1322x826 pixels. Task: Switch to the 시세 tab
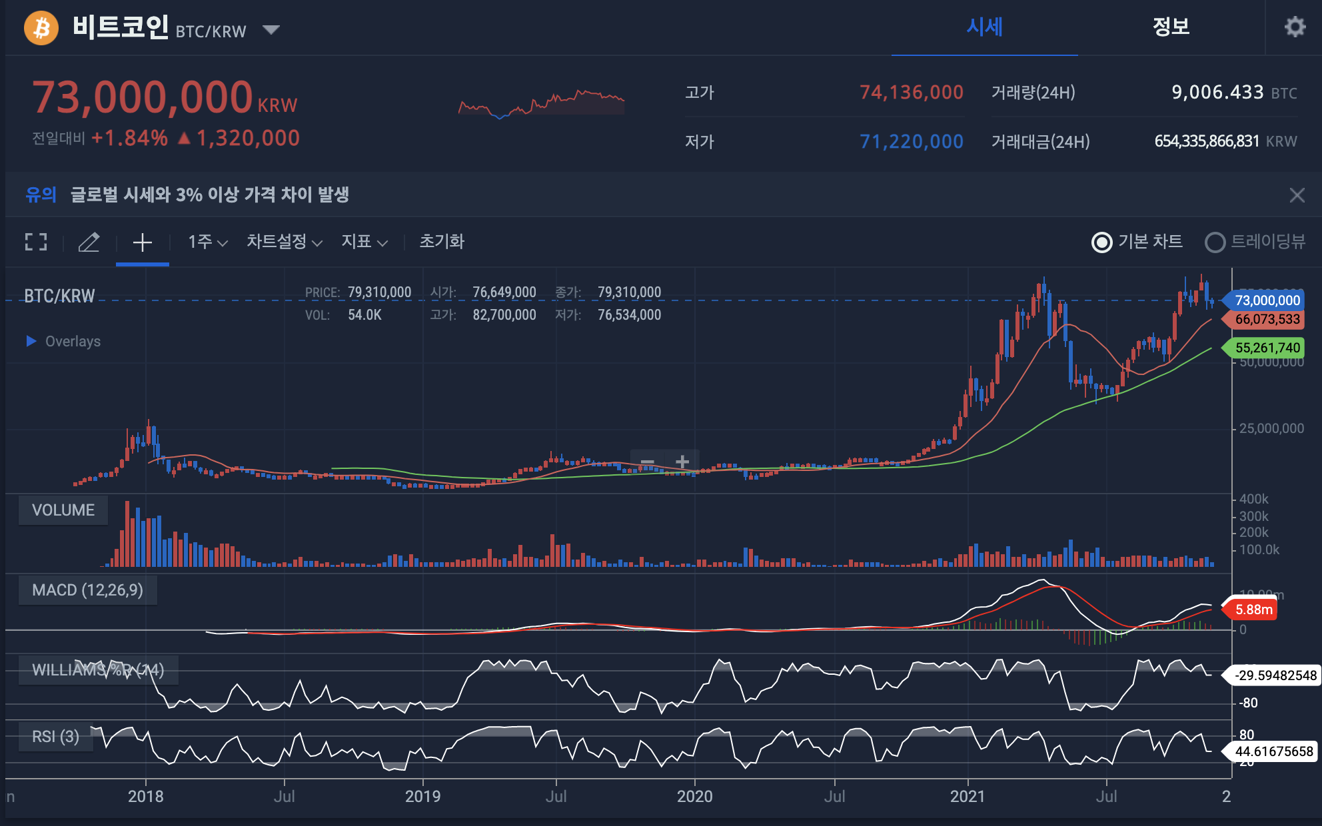[x=984, y=27]
